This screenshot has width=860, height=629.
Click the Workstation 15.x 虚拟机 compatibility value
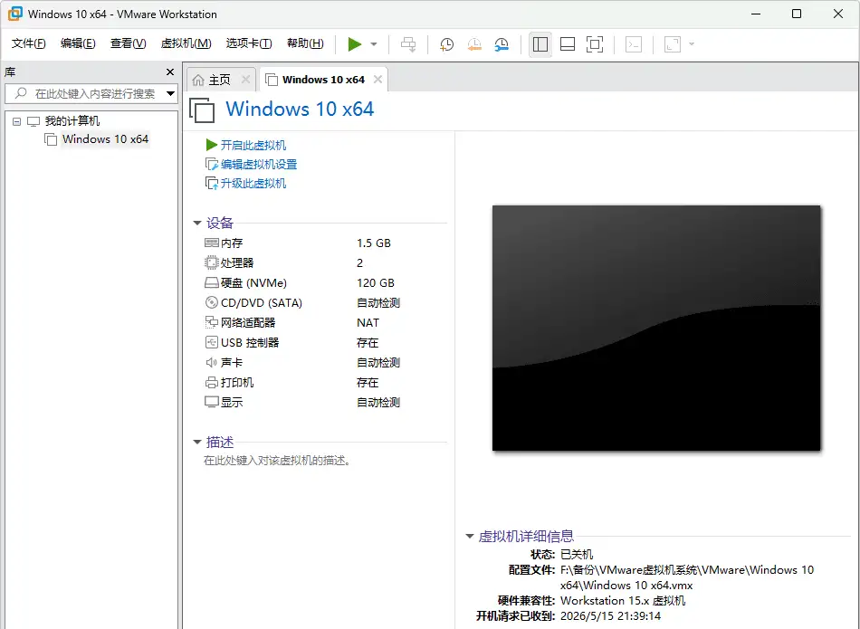[x=623, y=600]
